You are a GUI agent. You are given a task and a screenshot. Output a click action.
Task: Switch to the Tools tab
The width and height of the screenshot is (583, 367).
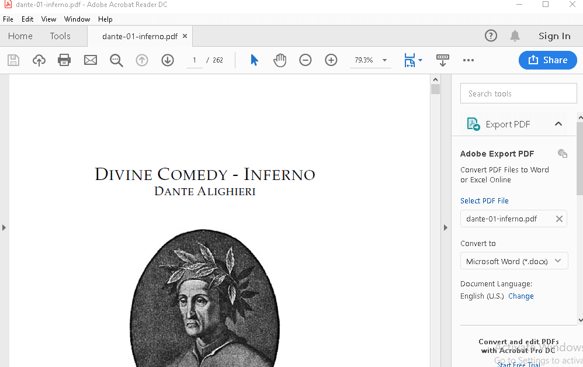click(60, 36)
